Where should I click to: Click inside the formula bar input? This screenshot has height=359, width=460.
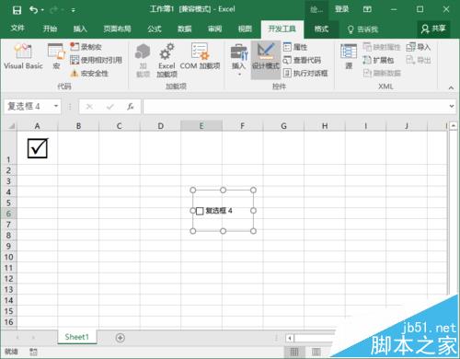click(295, 107)
